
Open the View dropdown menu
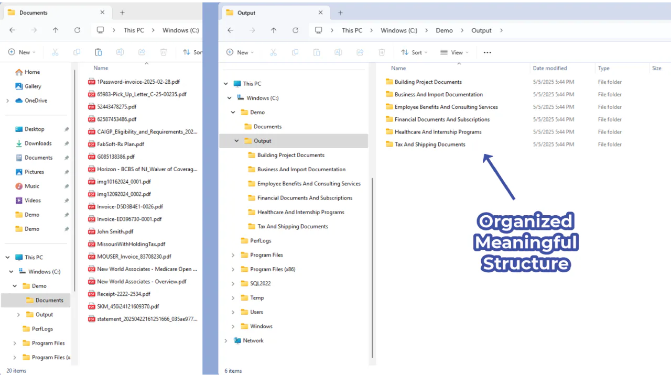pos(454,52)
